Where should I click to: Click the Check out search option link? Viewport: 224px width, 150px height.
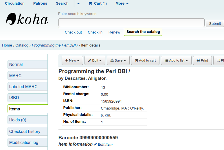(73, 32)
